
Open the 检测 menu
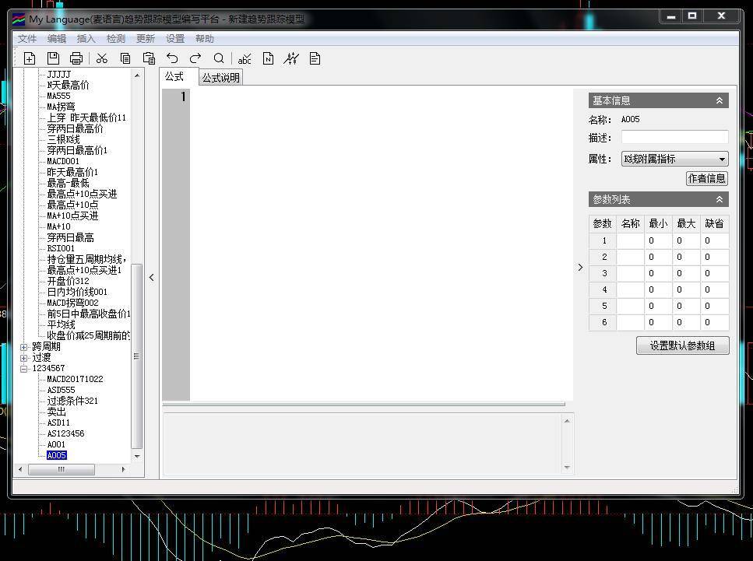116,39
